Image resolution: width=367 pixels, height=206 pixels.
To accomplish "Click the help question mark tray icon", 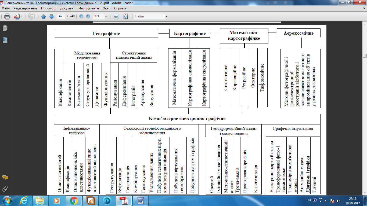I will [314, 200].
